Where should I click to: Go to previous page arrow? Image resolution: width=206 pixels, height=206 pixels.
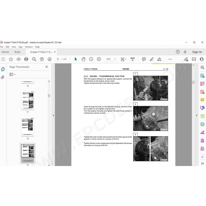pyautogui.click(x=42, y=59)
